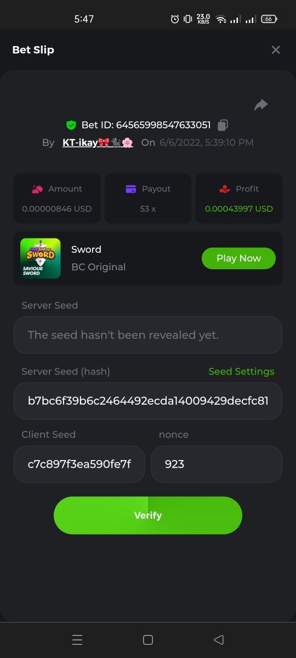Select the Server Seed hash field

[x=148, y=401]
